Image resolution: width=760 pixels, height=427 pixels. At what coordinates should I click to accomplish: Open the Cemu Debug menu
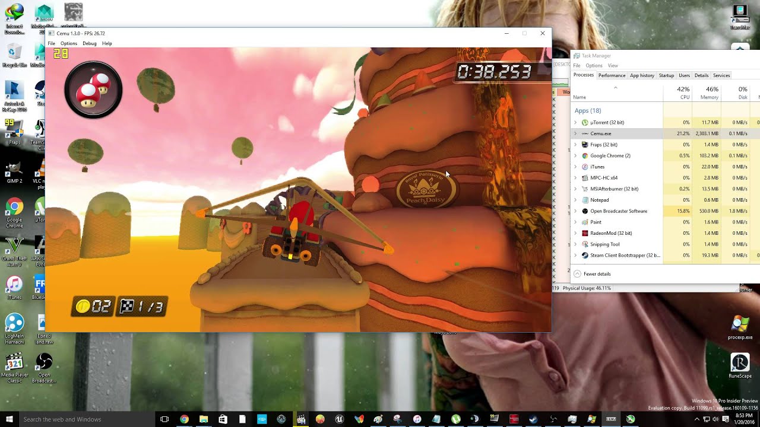pyautogui.click(x=90, y=43)
